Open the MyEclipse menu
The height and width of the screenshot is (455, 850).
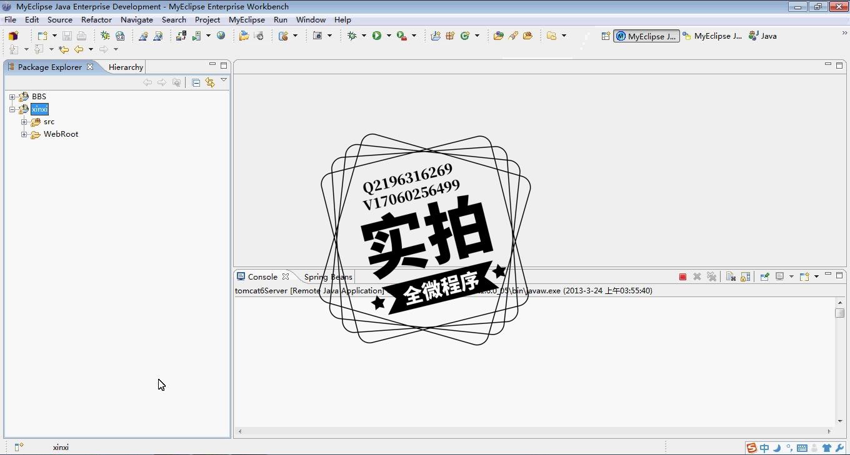[247, 19]
